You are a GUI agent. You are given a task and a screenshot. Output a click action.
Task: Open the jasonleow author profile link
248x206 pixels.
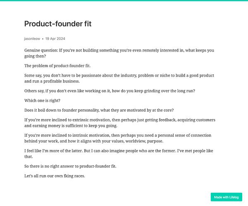(x=32, y=39)
